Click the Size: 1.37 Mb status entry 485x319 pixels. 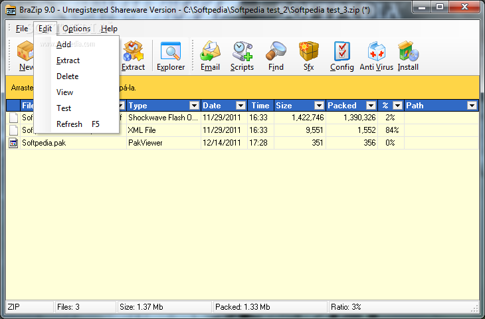[x=164, y=307]
